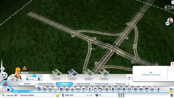Image resolution: width=174 pixels, height=98 pixels.
Task: Click the 9:49 AM clock display
Action: coord(10,95)
